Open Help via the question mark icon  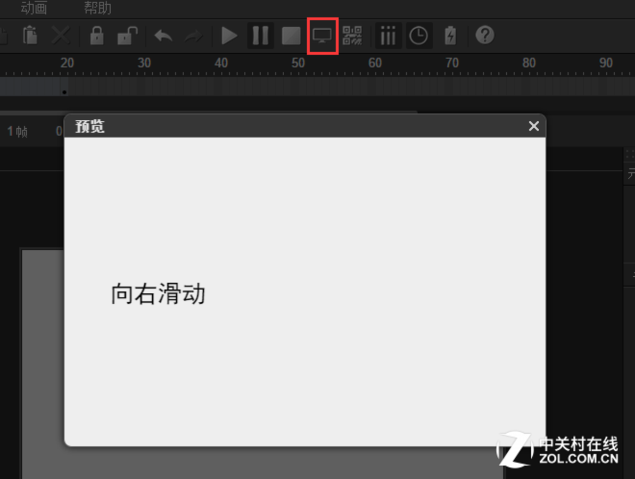click(x=485, y=36)
